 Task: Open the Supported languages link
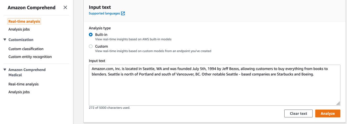pos(104,13)
